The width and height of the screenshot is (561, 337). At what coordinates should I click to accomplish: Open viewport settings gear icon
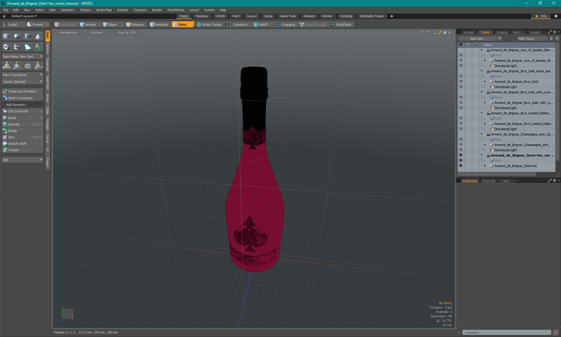pos(445,33)
